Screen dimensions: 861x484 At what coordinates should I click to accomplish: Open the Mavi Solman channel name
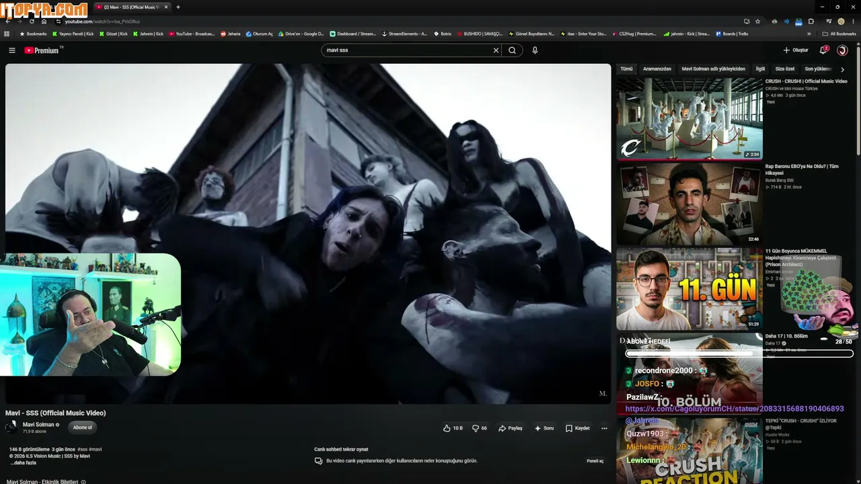38,425
